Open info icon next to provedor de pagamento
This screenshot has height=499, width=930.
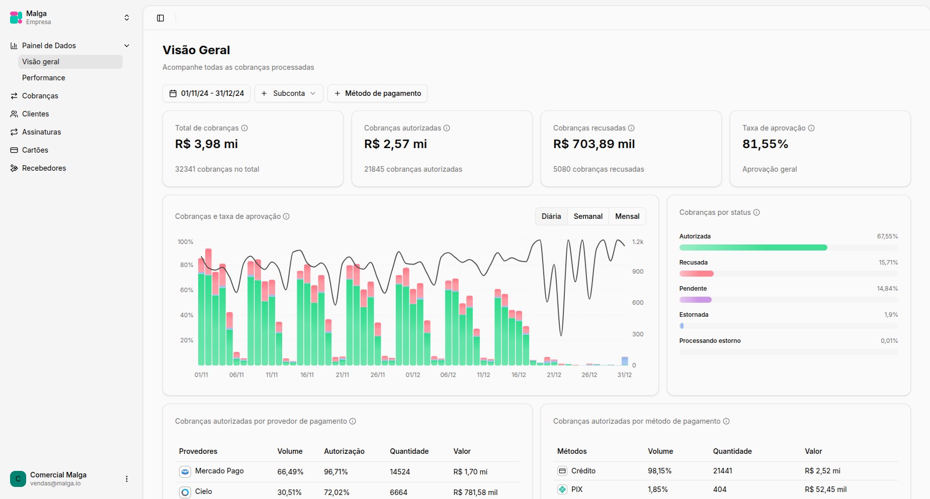[353, 421]
